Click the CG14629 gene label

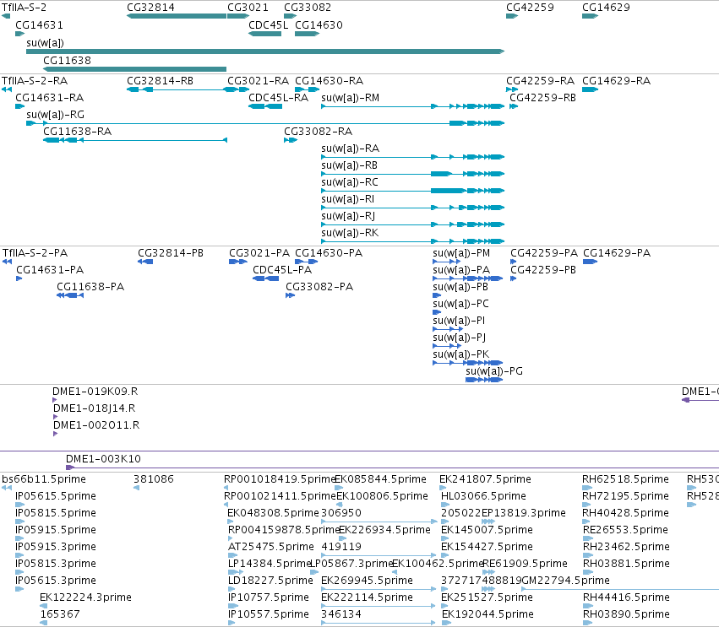(x=606, y=8)
